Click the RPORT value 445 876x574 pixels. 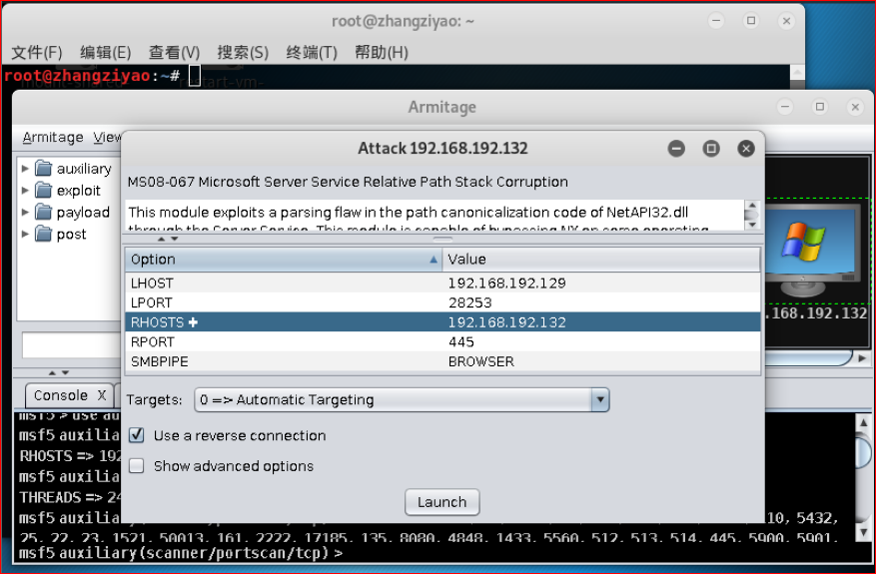coord(460,341)
